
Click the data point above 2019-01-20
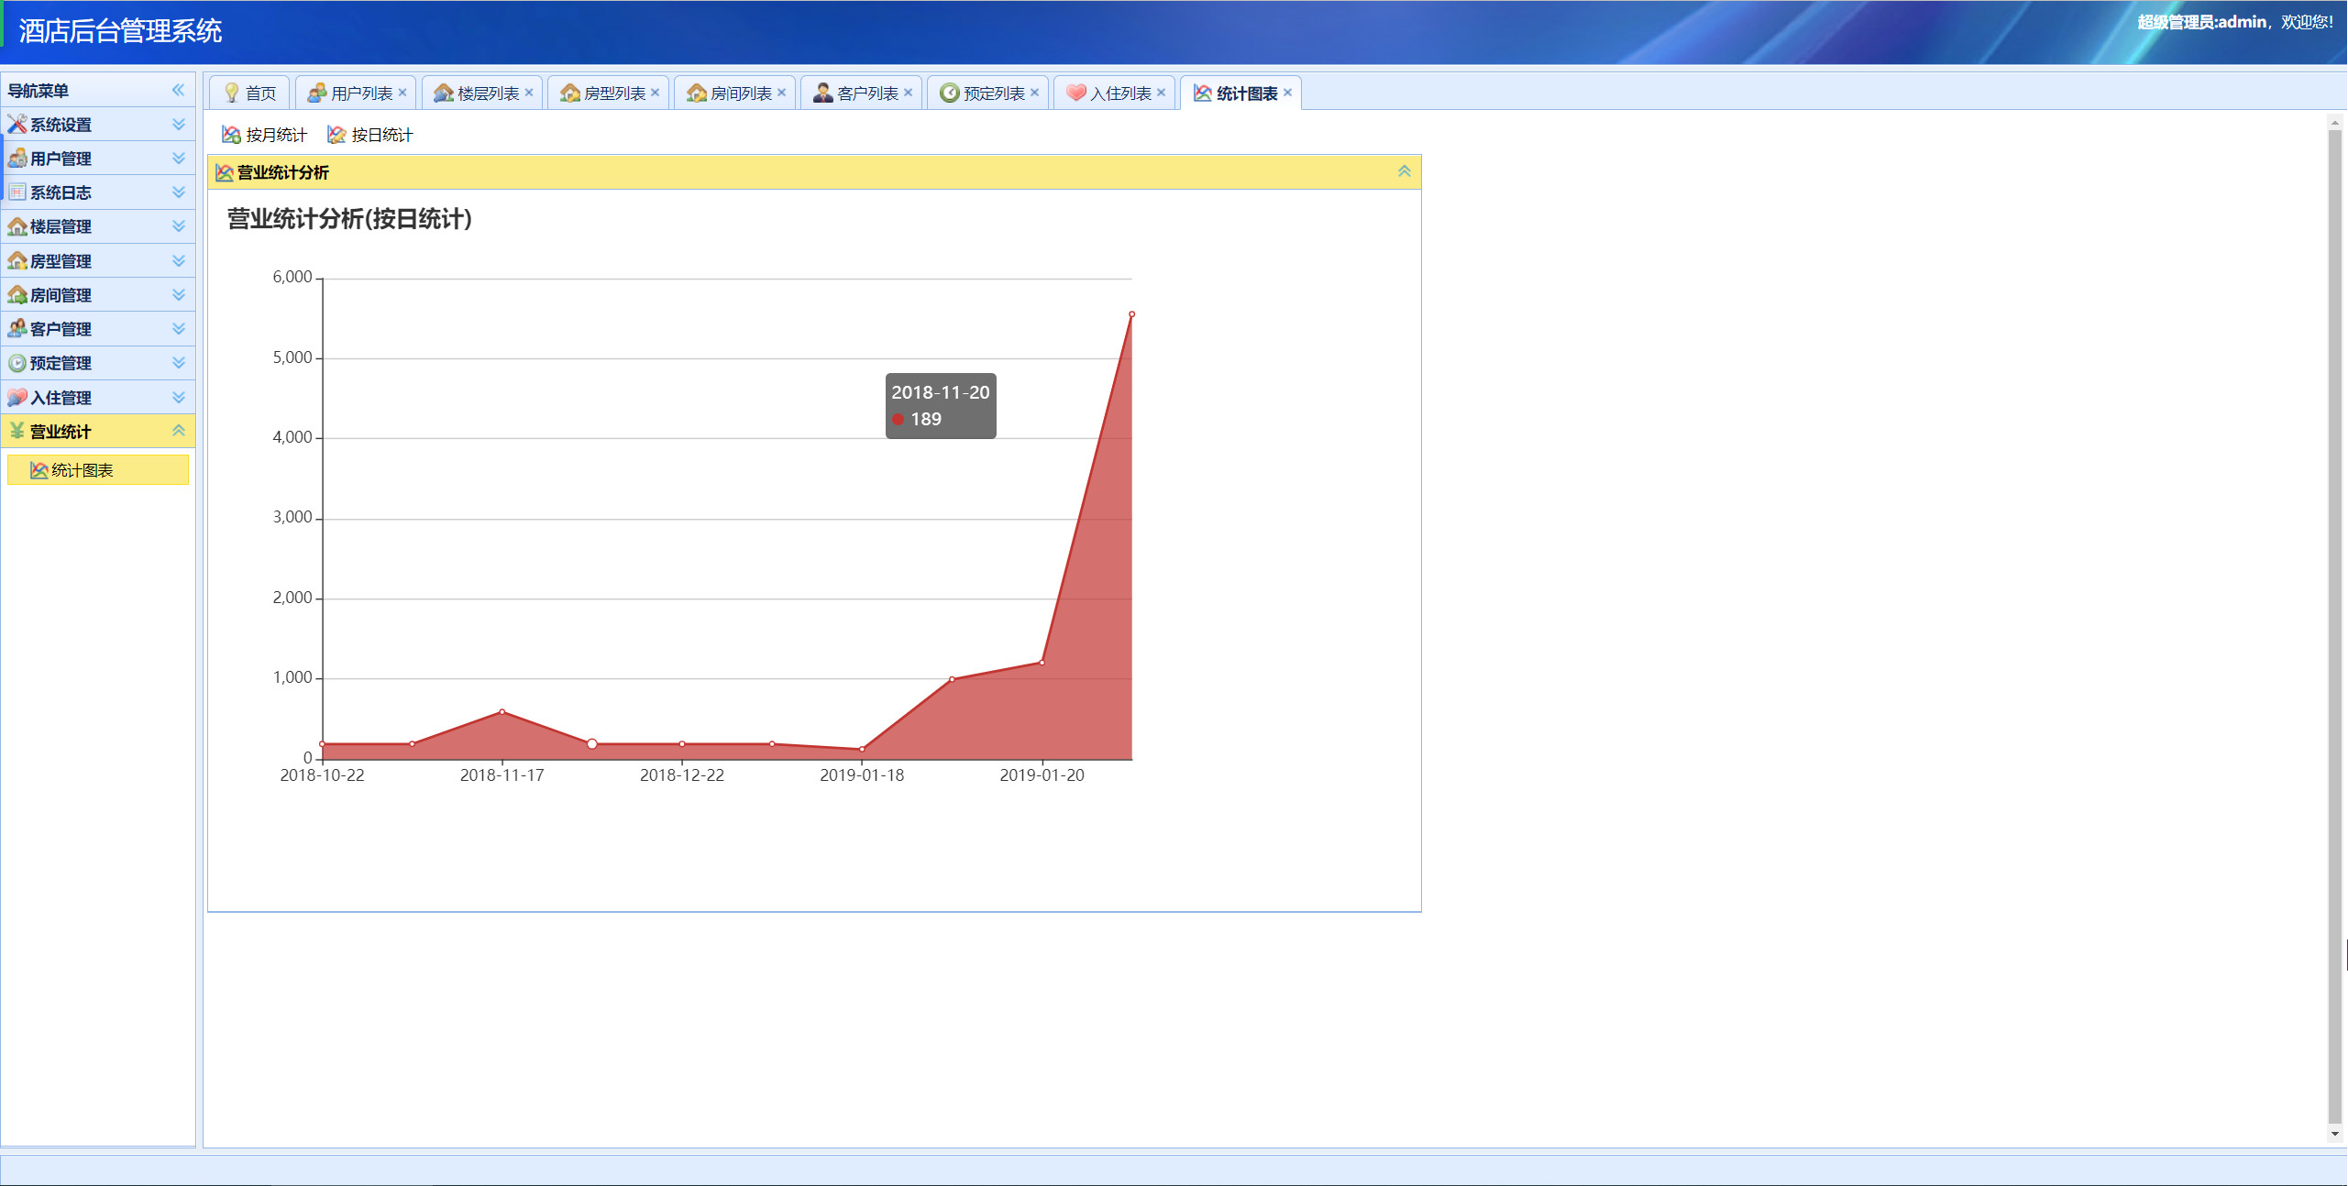pos(1042,663)
